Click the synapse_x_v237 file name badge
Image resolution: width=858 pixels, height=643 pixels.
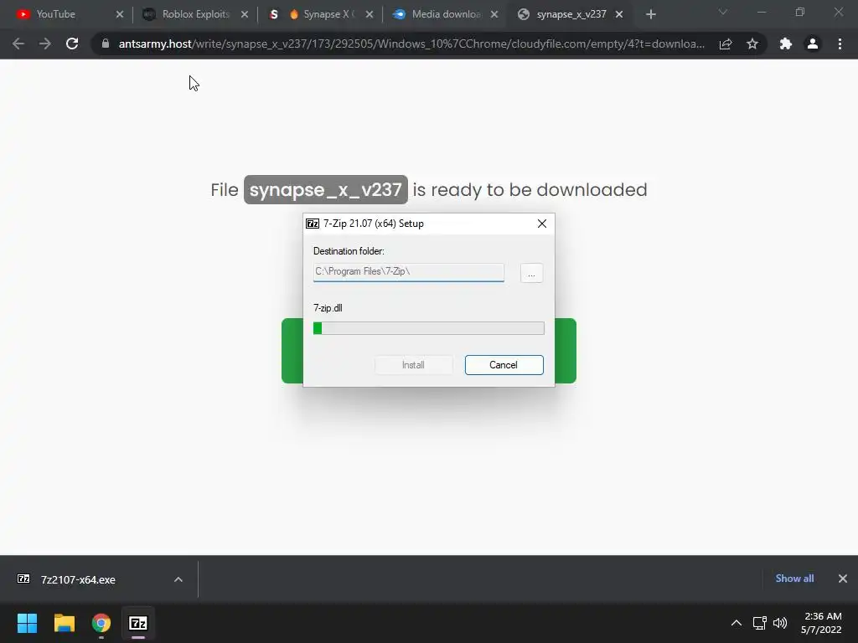point(326,190)
